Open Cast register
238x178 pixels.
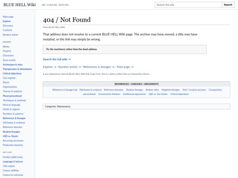click(9, 78)
